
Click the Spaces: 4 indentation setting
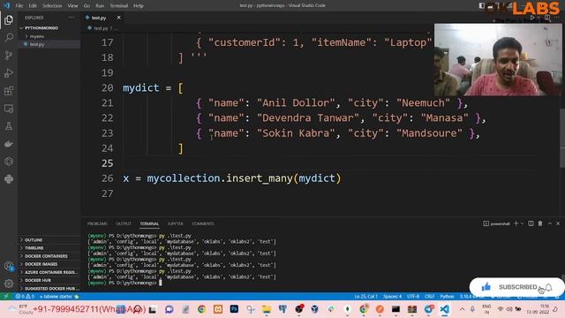pos(392,297)
